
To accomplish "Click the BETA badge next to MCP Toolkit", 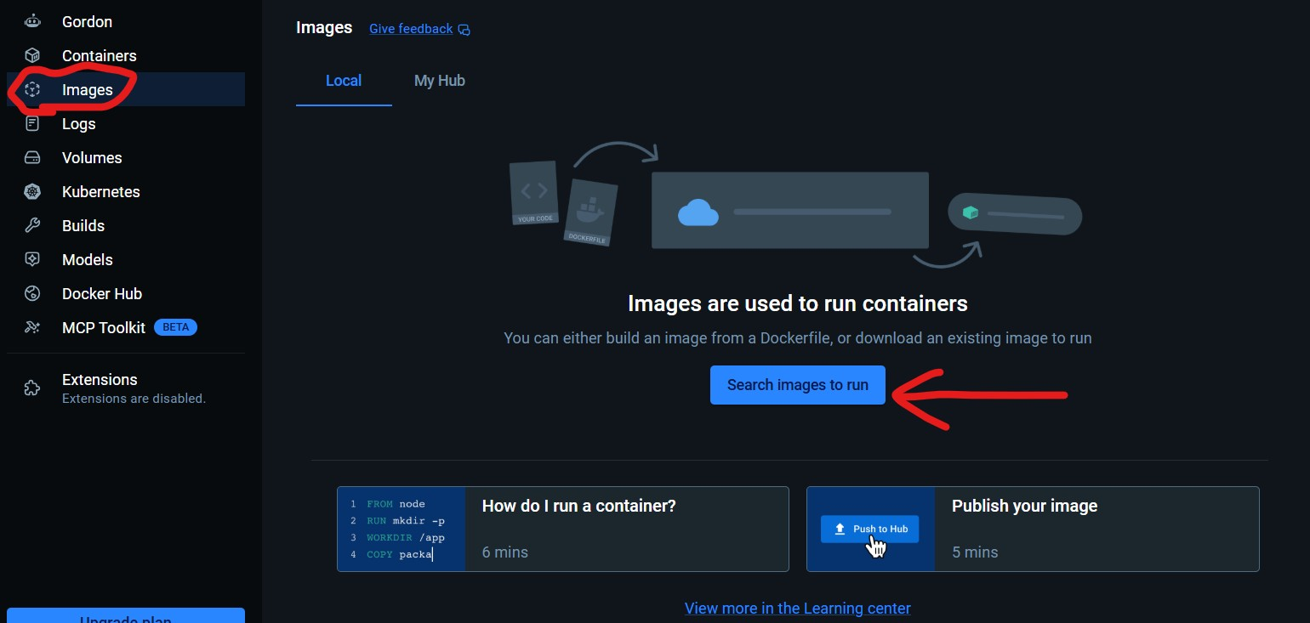I will (175, 327).
